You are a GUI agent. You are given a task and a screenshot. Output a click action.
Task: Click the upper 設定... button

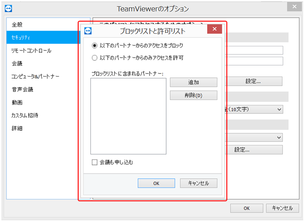(253, 82)
